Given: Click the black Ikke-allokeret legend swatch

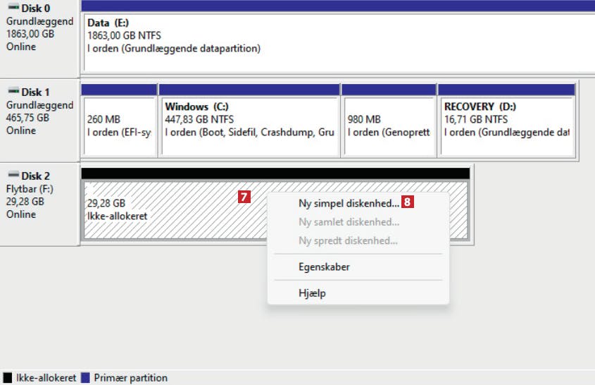Looking at the screenshot, I should (7, 377).
